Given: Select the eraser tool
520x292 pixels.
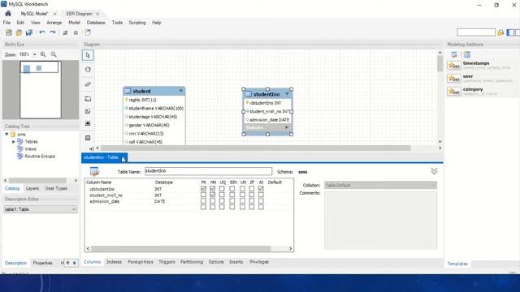Looking at the screenshot, I should (x=88, y=84).
